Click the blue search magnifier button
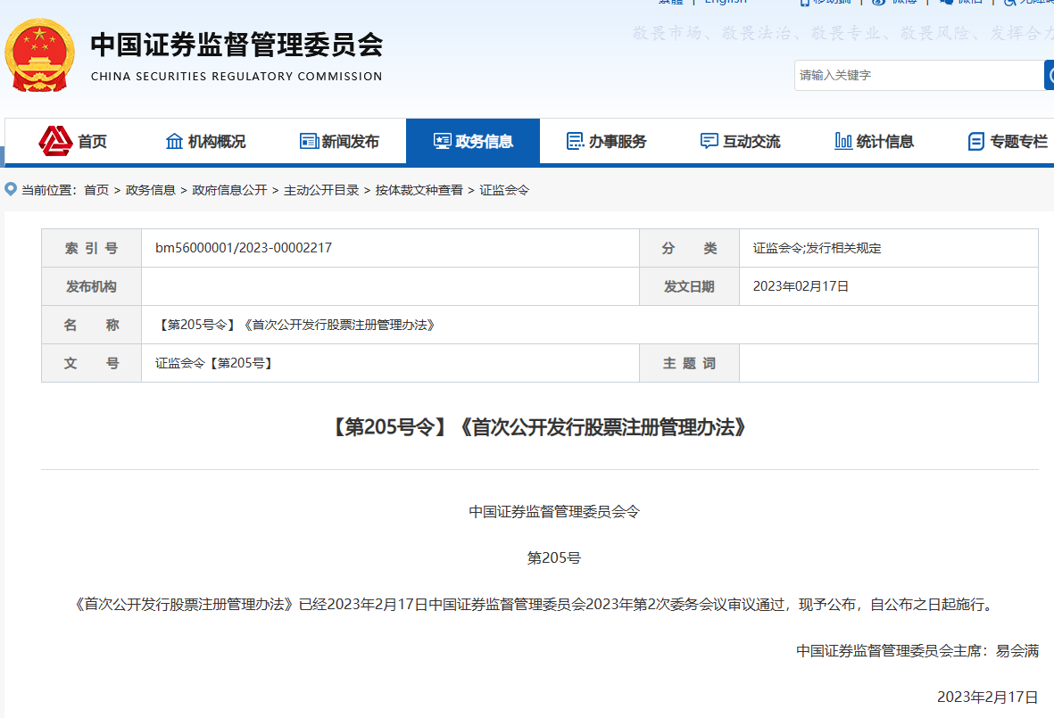 tap(1050, 75)
